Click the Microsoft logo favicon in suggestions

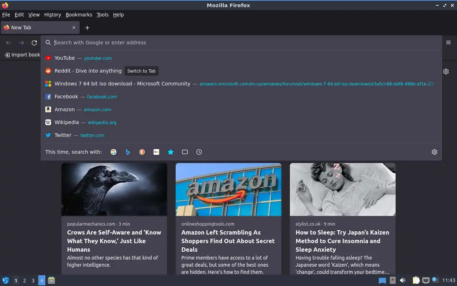(48, 84)
